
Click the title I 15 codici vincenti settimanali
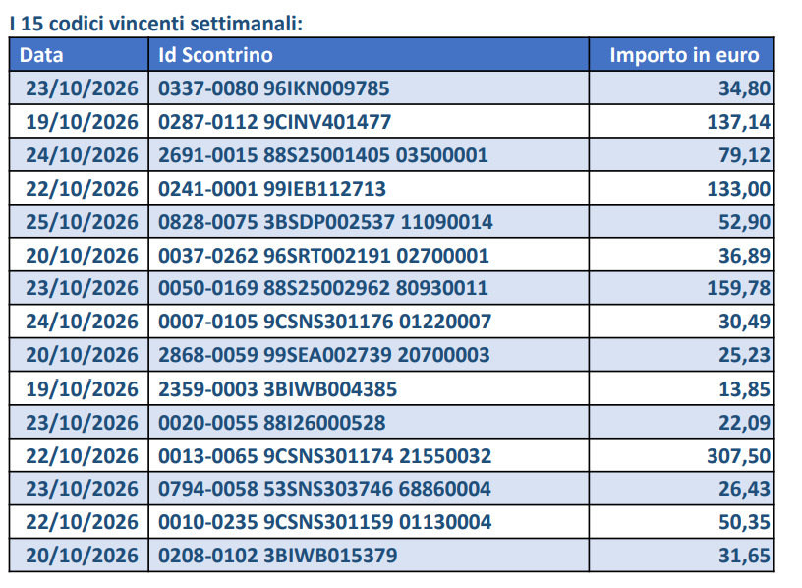pyautogui.click(x=156, y=24)
